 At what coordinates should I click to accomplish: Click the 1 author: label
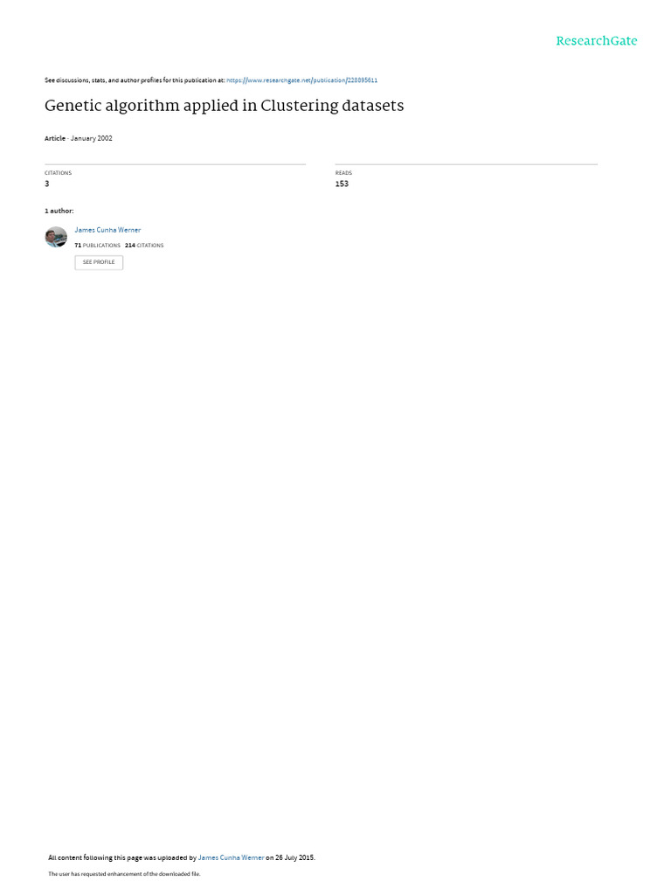[x=59, y=212]
